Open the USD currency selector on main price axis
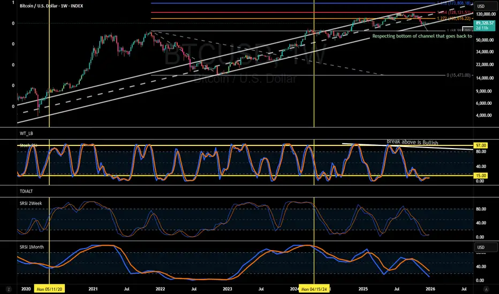The height and width of the screenshot is (294, 499). tap(486, 6)
